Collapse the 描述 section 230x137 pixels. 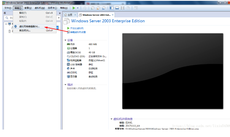66,85
